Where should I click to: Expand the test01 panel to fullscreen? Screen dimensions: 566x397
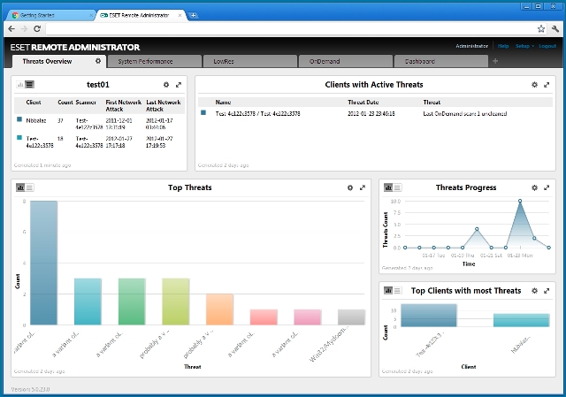pos(179,85)
